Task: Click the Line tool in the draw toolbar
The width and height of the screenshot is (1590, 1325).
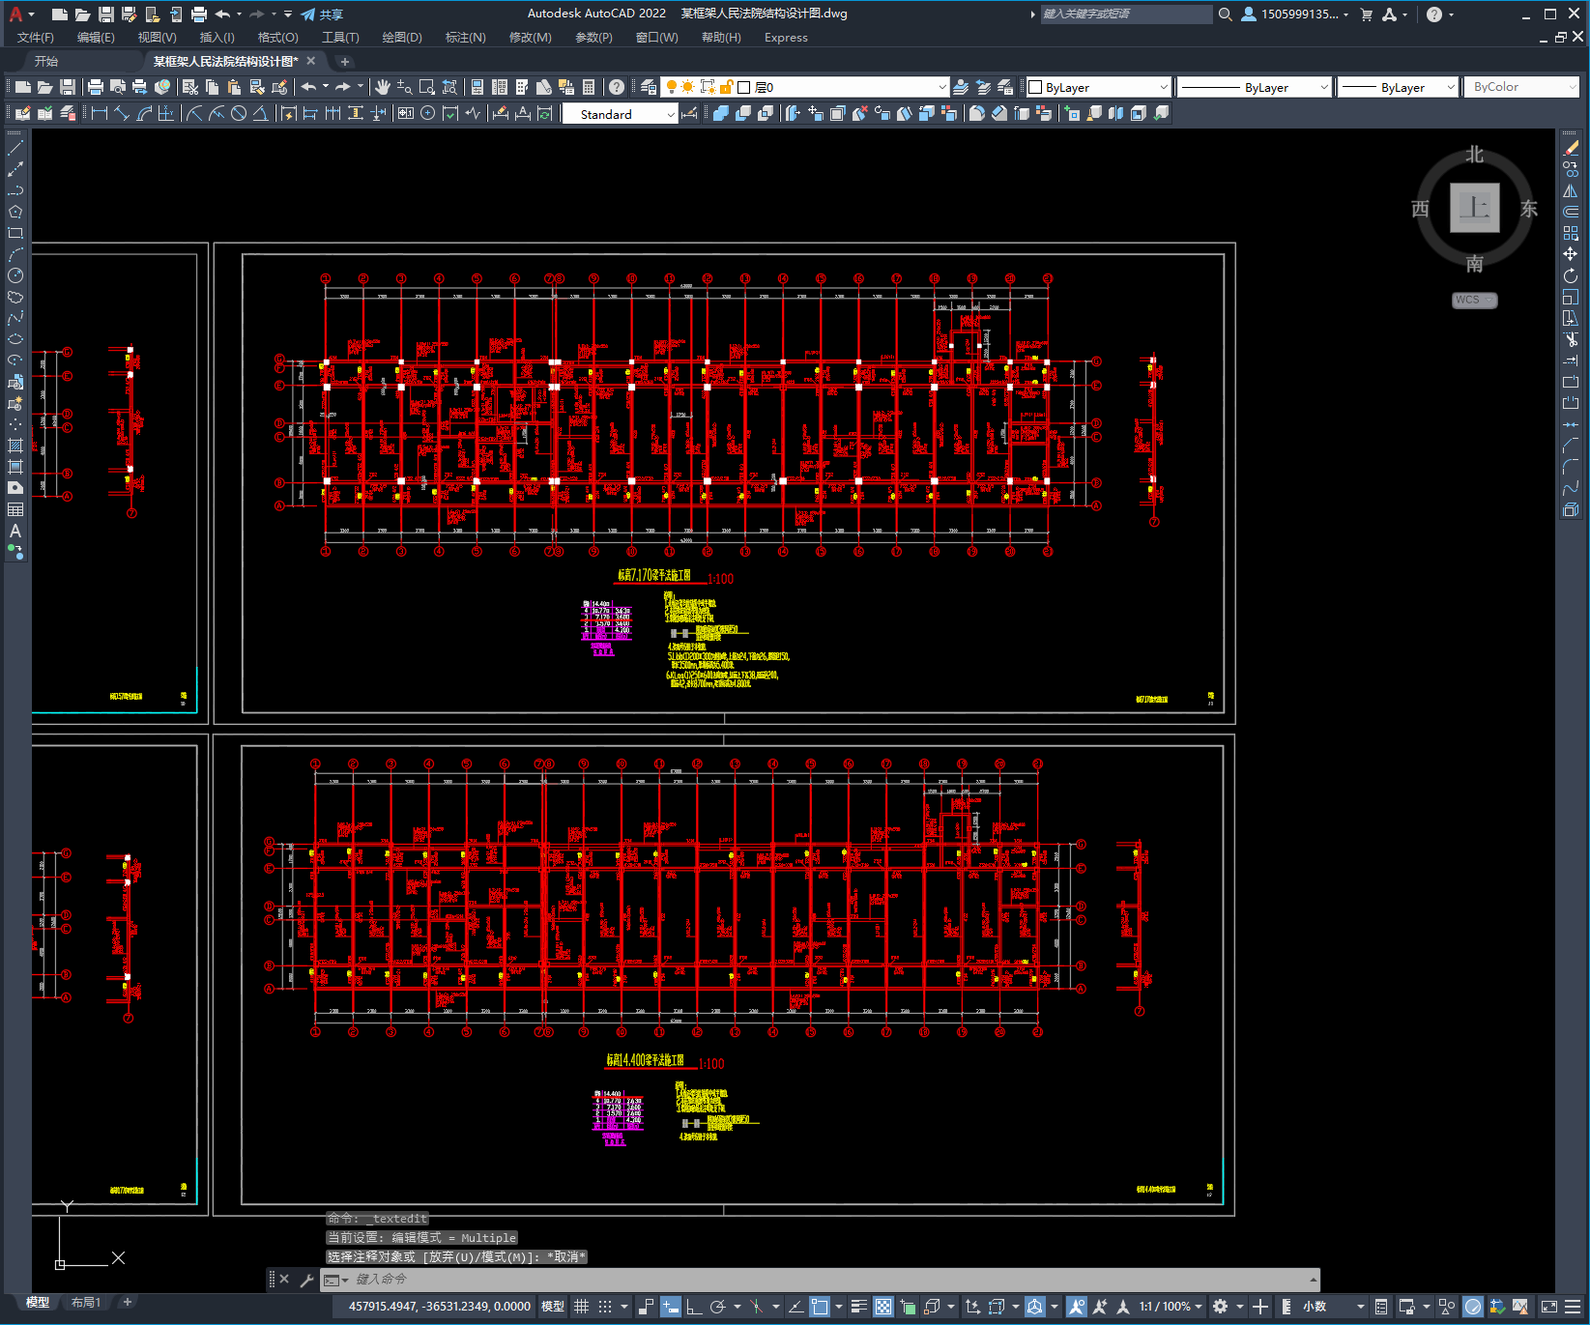Action: 15,149
